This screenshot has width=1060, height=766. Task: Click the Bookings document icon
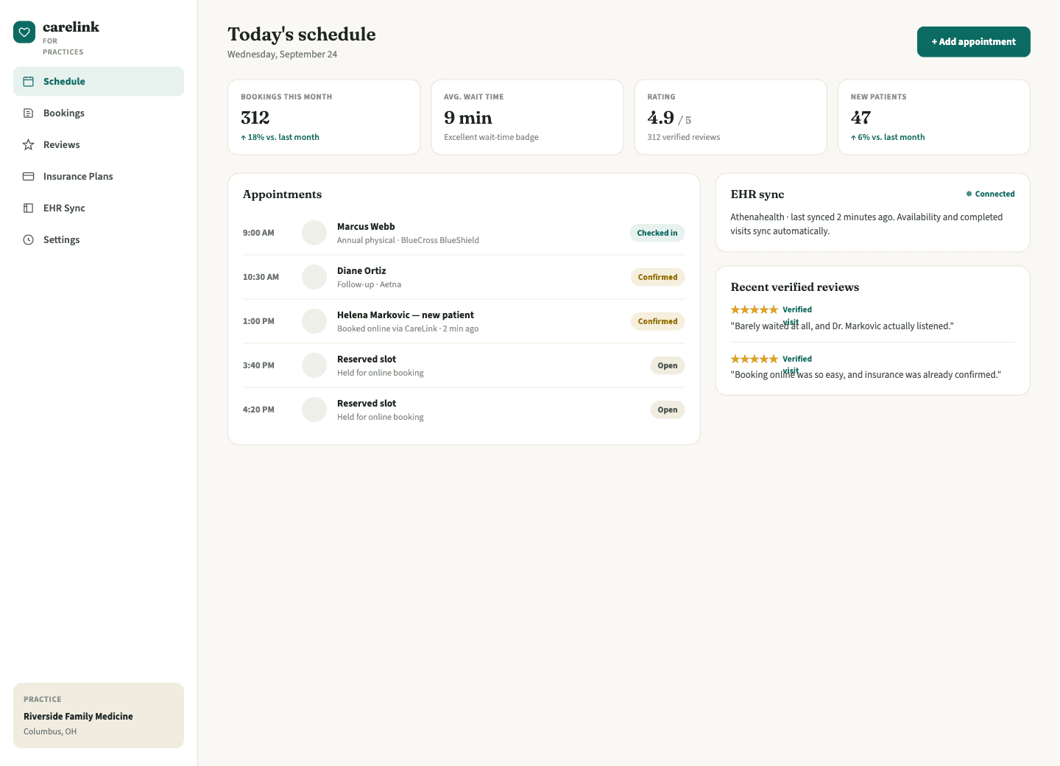coord(29,113)
